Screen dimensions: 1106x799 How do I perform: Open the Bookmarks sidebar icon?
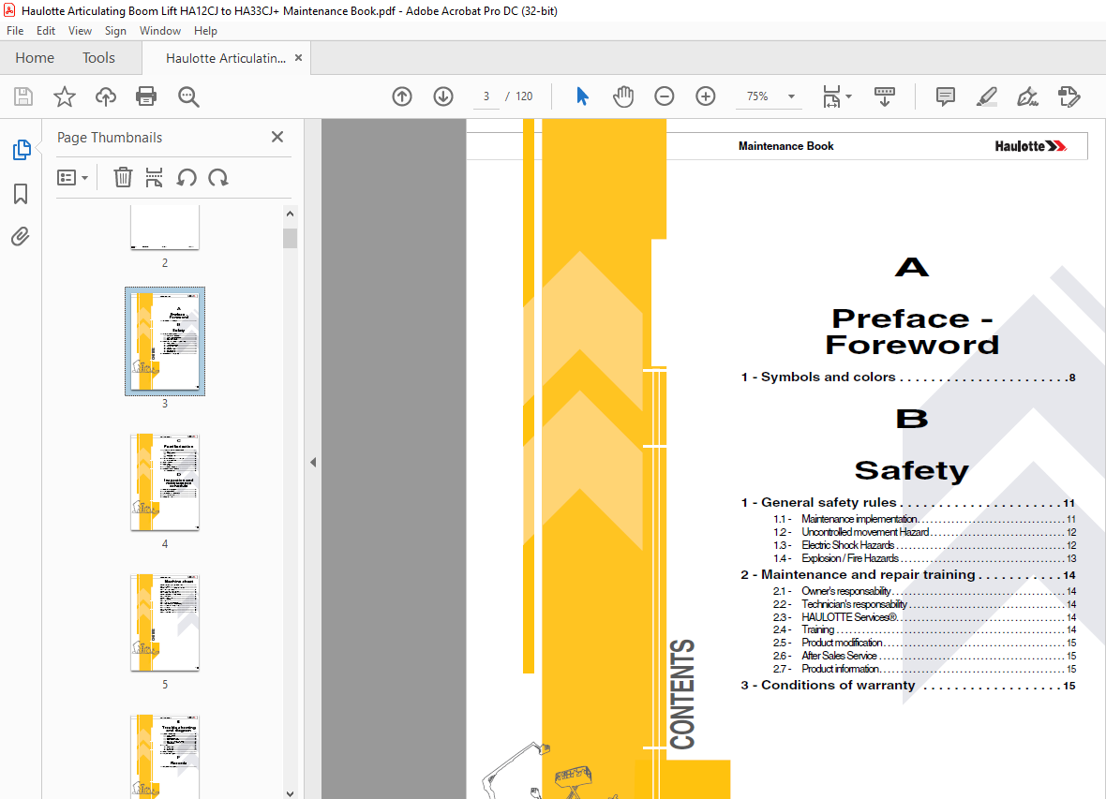[21, 194]
